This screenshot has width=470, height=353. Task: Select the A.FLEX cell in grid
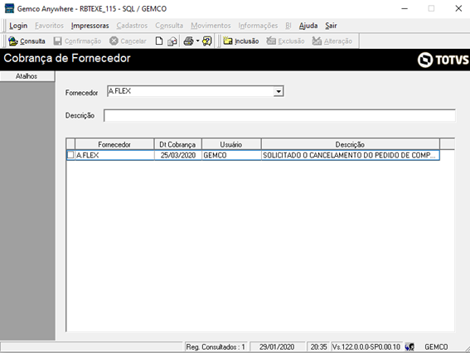click(x=114, y=155)
